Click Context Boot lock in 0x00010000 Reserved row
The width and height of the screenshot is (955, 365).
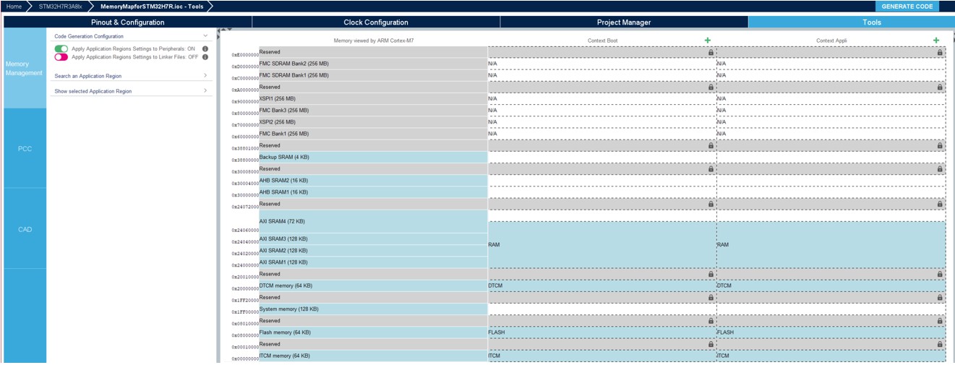pyautogui.click(x=711, y=345)
